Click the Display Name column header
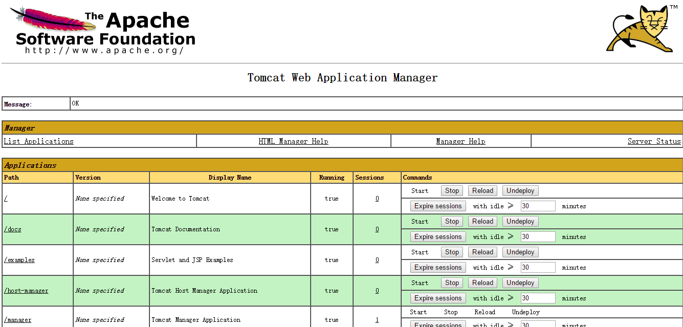This screenshot has height=327, width=683. coord(230,178)
